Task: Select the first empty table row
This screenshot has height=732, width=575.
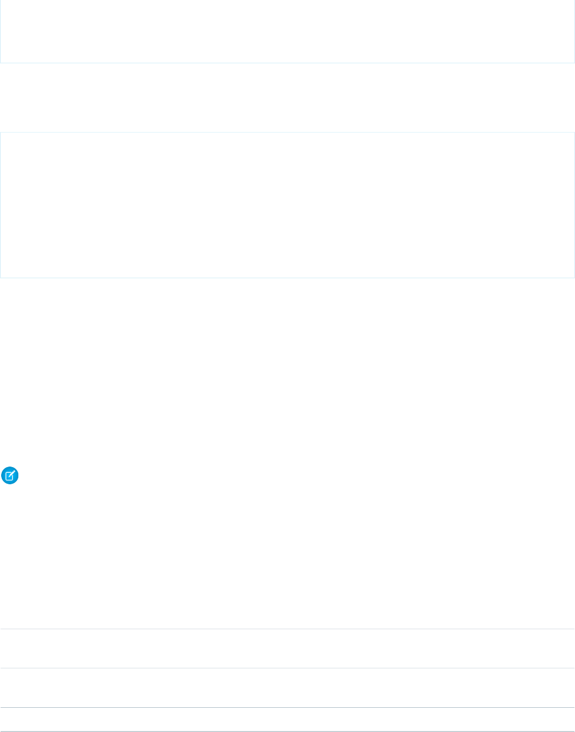Action: pos(287,648)
